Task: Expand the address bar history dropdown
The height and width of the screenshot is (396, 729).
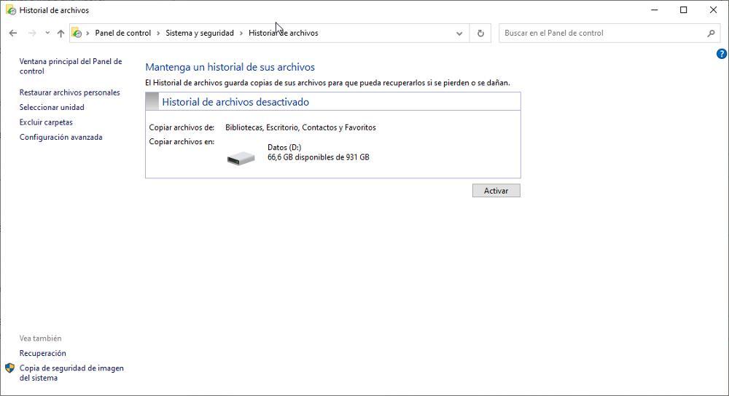Action: (x=459, y=33)
